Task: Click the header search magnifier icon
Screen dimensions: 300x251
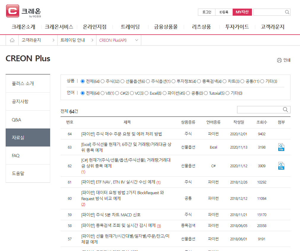Action: pos(287,12)
